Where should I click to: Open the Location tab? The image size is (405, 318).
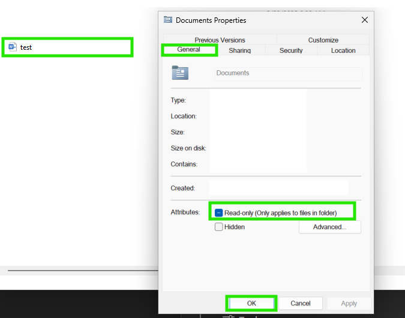coord(343,50)
